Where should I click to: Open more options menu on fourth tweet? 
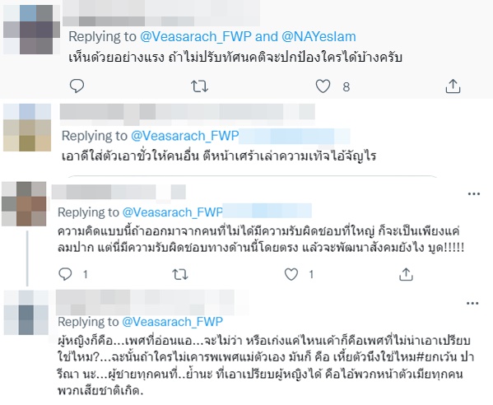472,304
